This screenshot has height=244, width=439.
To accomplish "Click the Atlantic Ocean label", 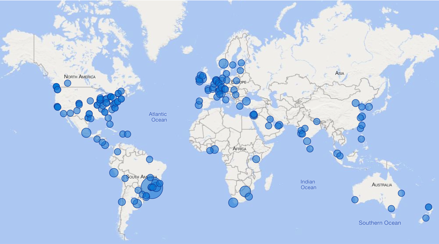I will click(158, 117).
